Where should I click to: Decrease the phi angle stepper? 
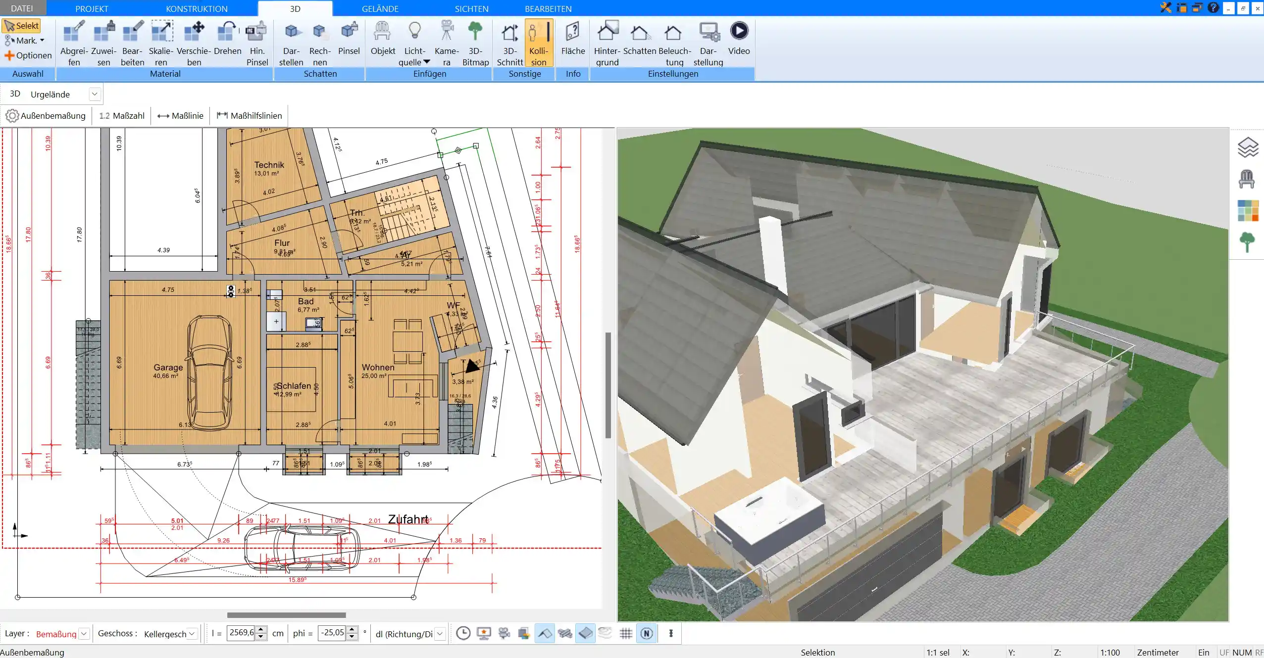point(352,637)
